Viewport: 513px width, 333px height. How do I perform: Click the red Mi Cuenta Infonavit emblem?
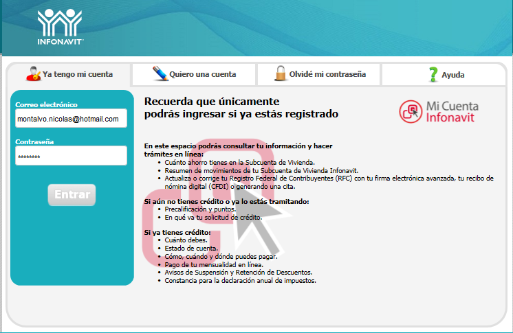click(x=411, y=111)
